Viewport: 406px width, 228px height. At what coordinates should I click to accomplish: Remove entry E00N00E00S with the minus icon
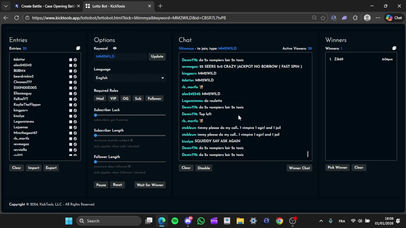tap(71, 88)
